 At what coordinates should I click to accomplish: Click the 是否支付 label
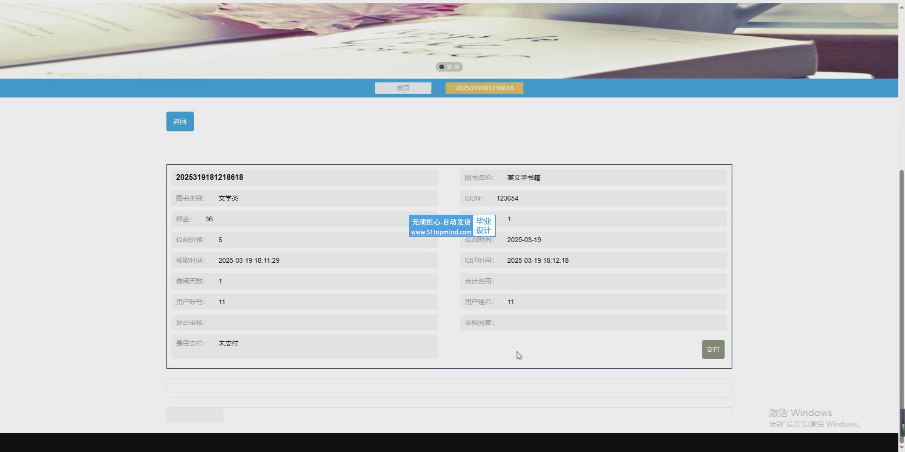tap(190, 343)
